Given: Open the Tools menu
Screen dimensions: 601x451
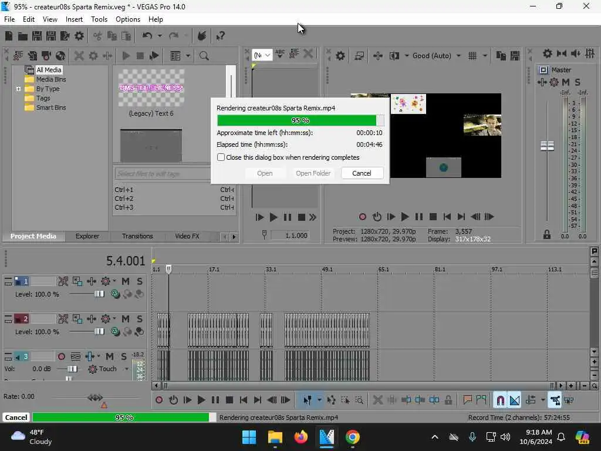Looking at the screenshot, I should 99,19.
